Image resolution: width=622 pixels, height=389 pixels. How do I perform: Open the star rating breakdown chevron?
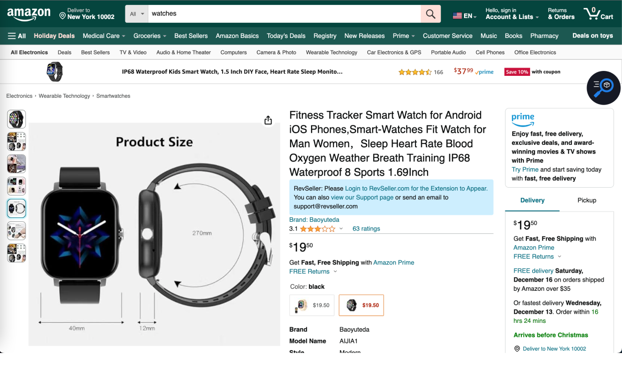coord(341,229)
